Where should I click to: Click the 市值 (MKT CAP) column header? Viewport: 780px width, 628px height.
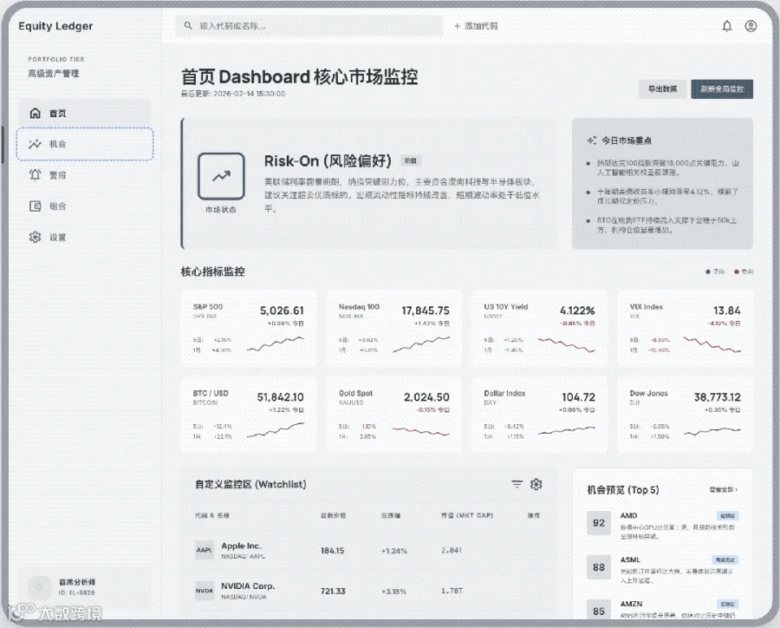coord(466,515)
